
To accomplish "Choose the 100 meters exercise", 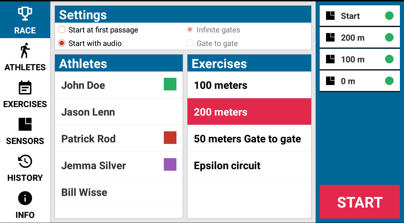I will (x=249, y=85).
